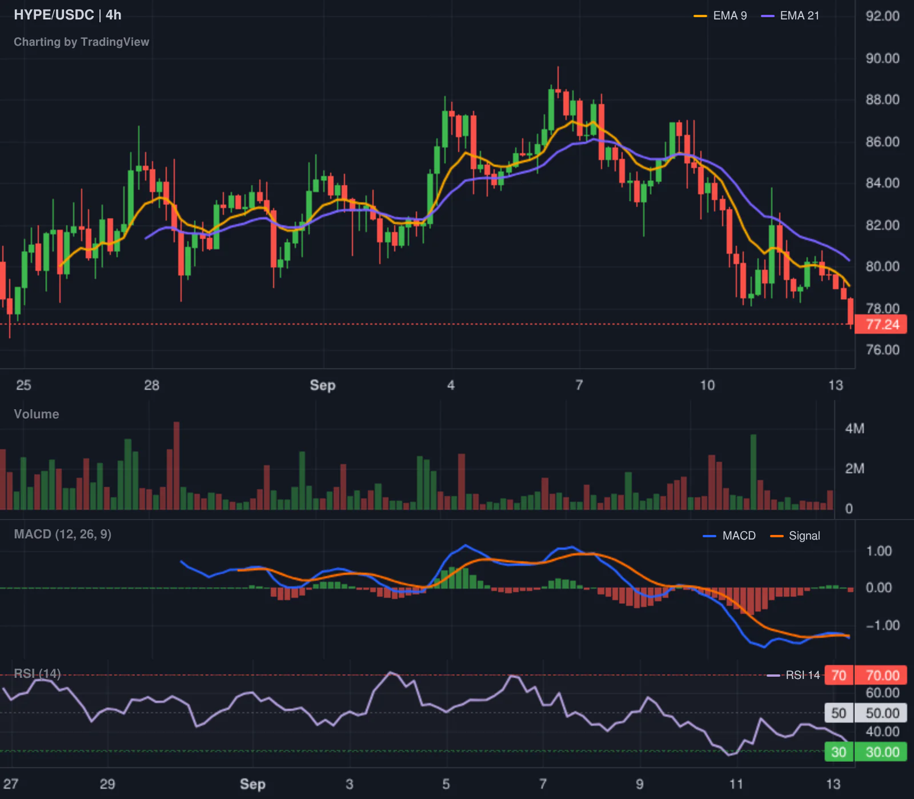The image size is (914, 799).
Task: Click the 92.00 price axis label
Action: pos(883,16)
